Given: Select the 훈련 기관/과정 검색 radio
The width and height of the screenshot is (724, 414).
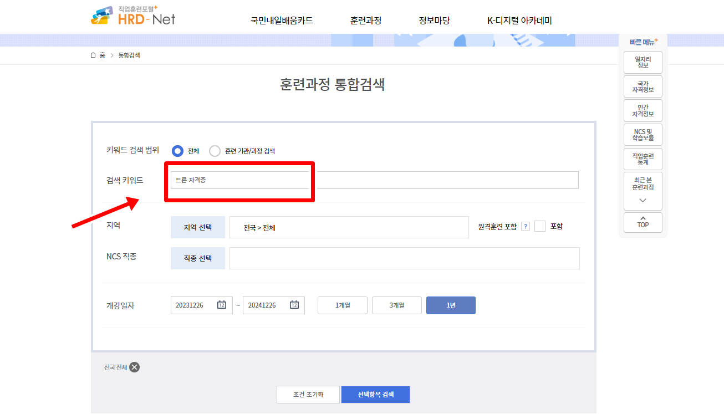Looking at the screenshot, I should [215, 151].
